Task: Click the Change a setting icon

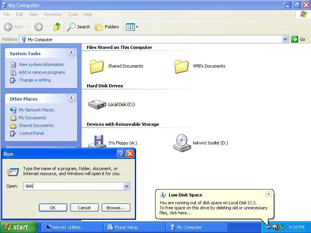Action: pyautogui.click(x=13, y=80)
